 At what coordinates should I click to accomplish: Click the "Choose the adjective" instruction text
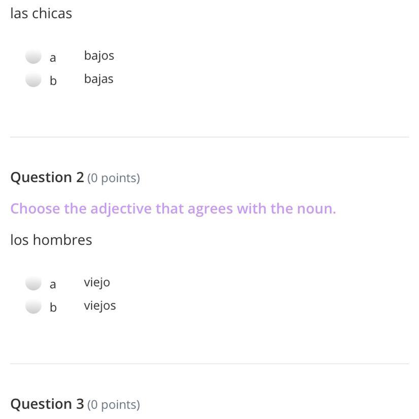[173, 208]
